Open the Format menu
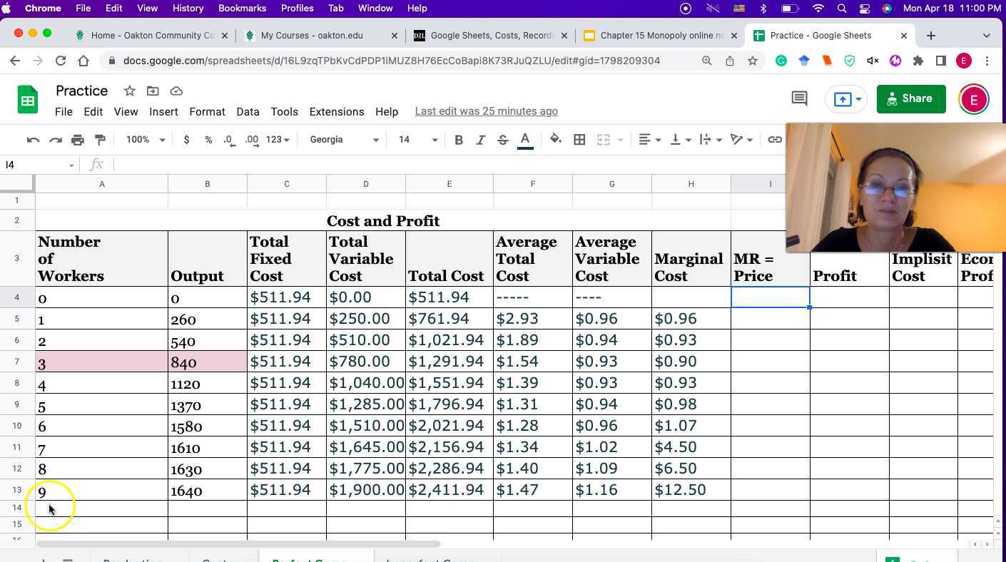 [x=207, y=112]
